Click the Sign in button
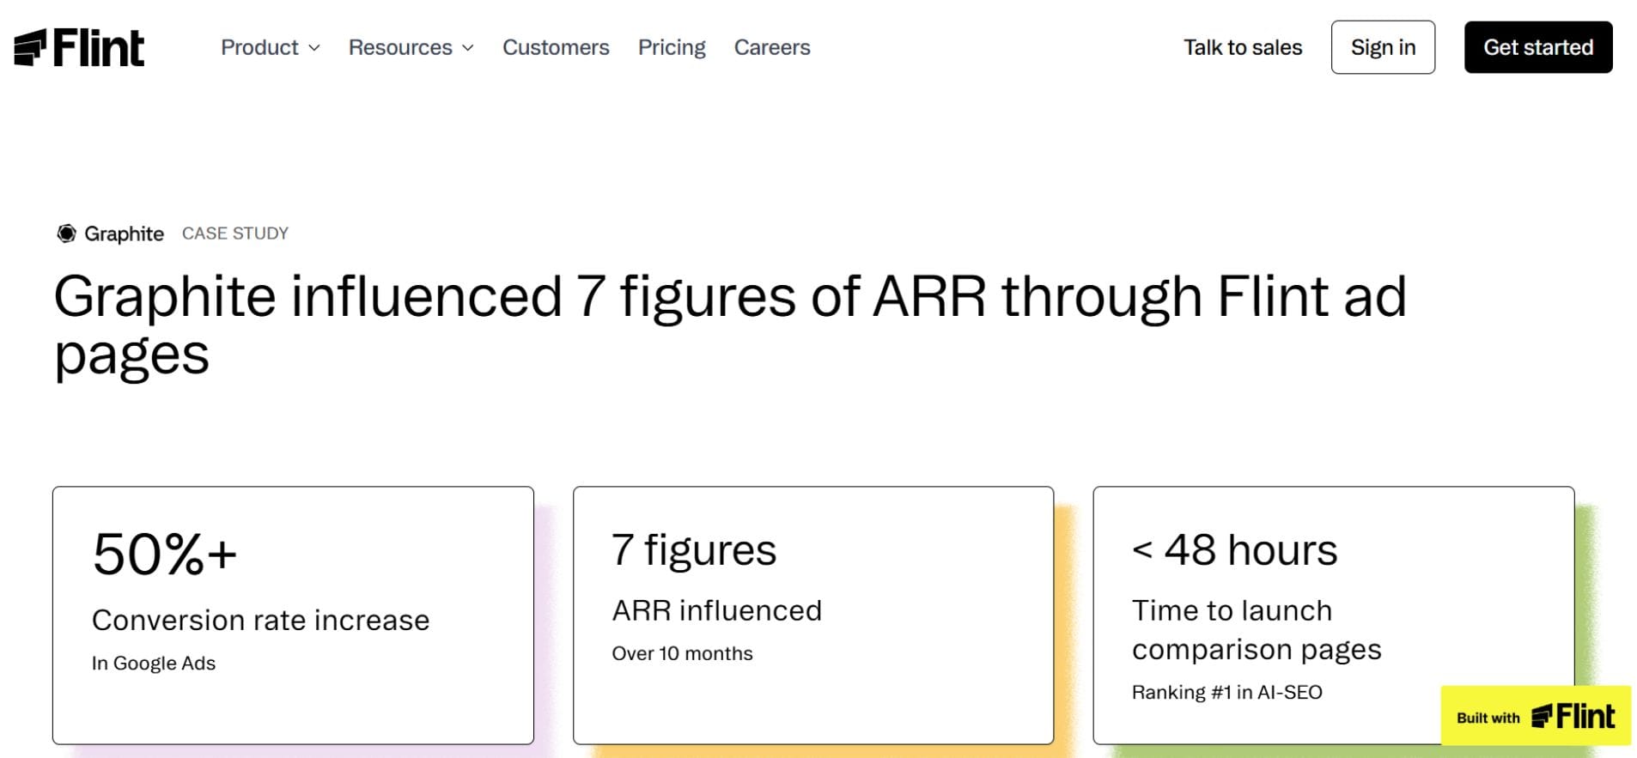This screenshot has width=1637, height=758. [x=1383, y=47]
